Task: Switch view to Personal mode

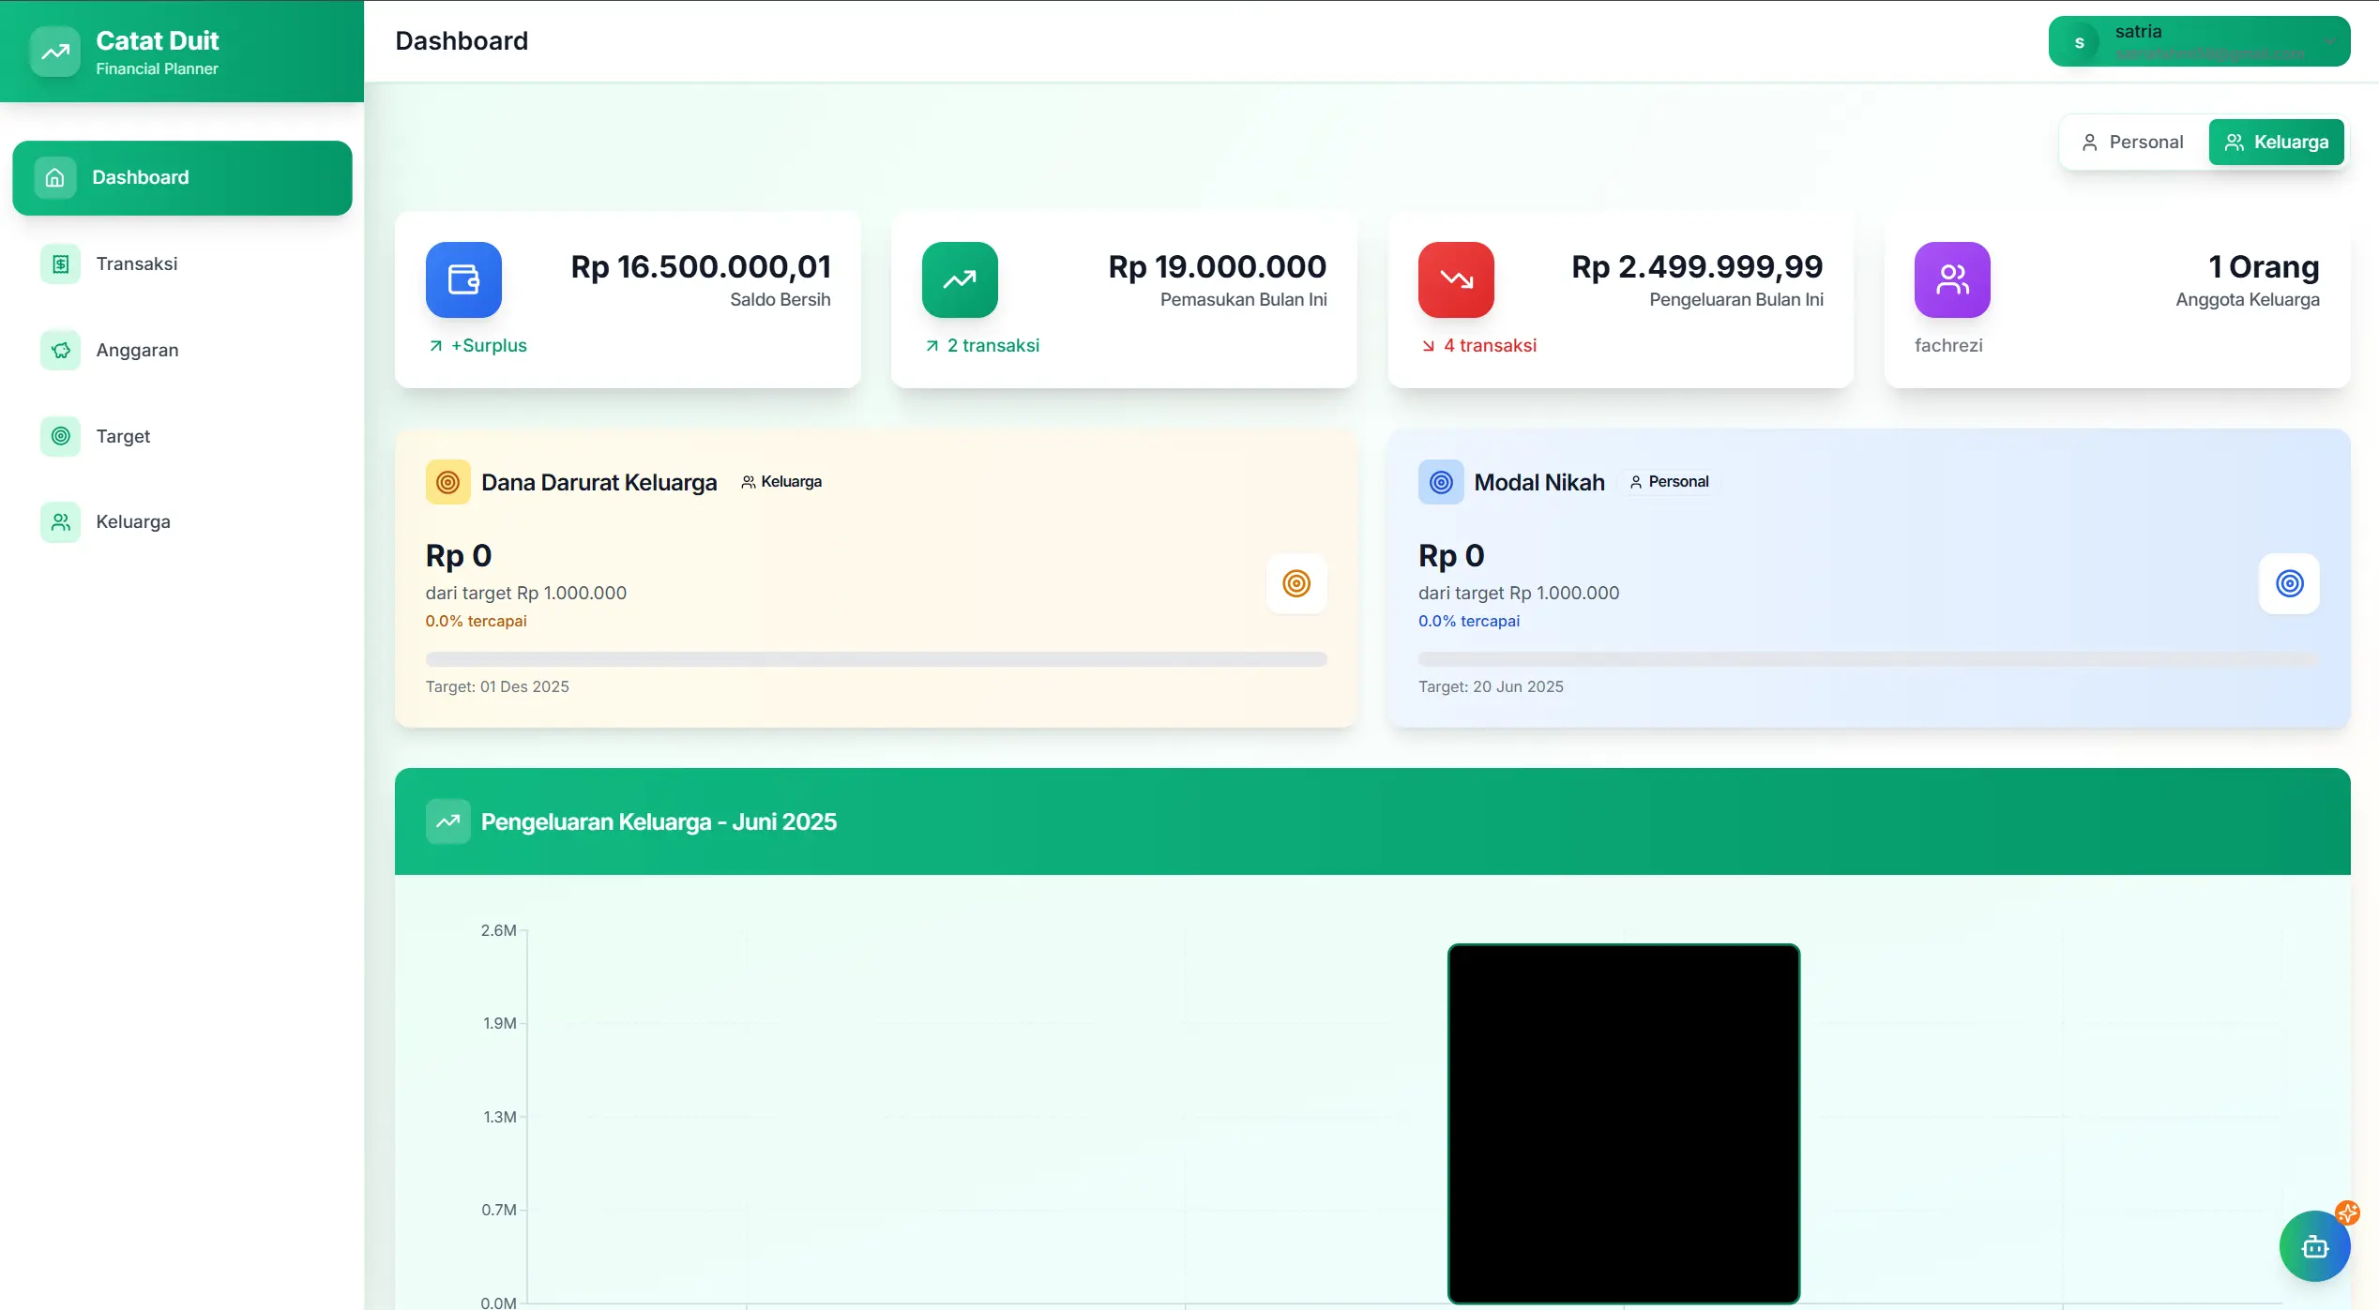Action: (x=2133, y=143)
